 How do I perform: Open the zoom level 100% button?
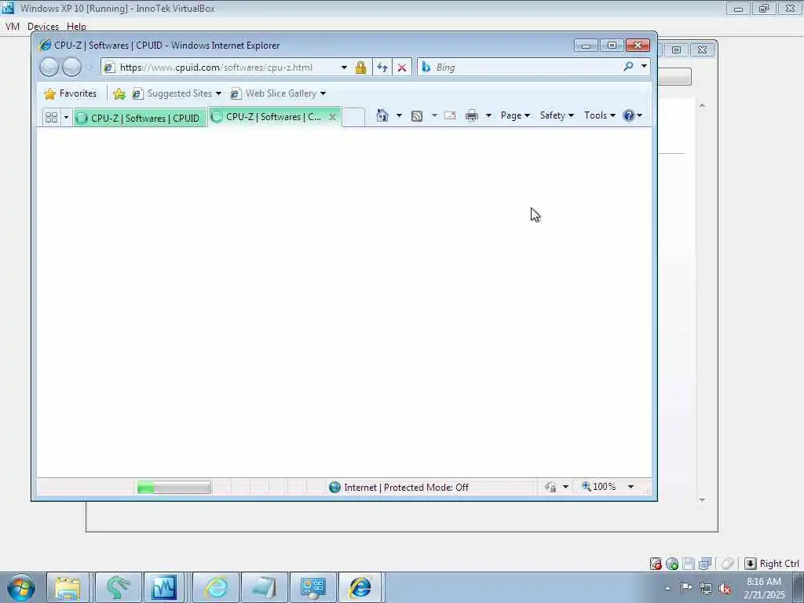point(599,486)
